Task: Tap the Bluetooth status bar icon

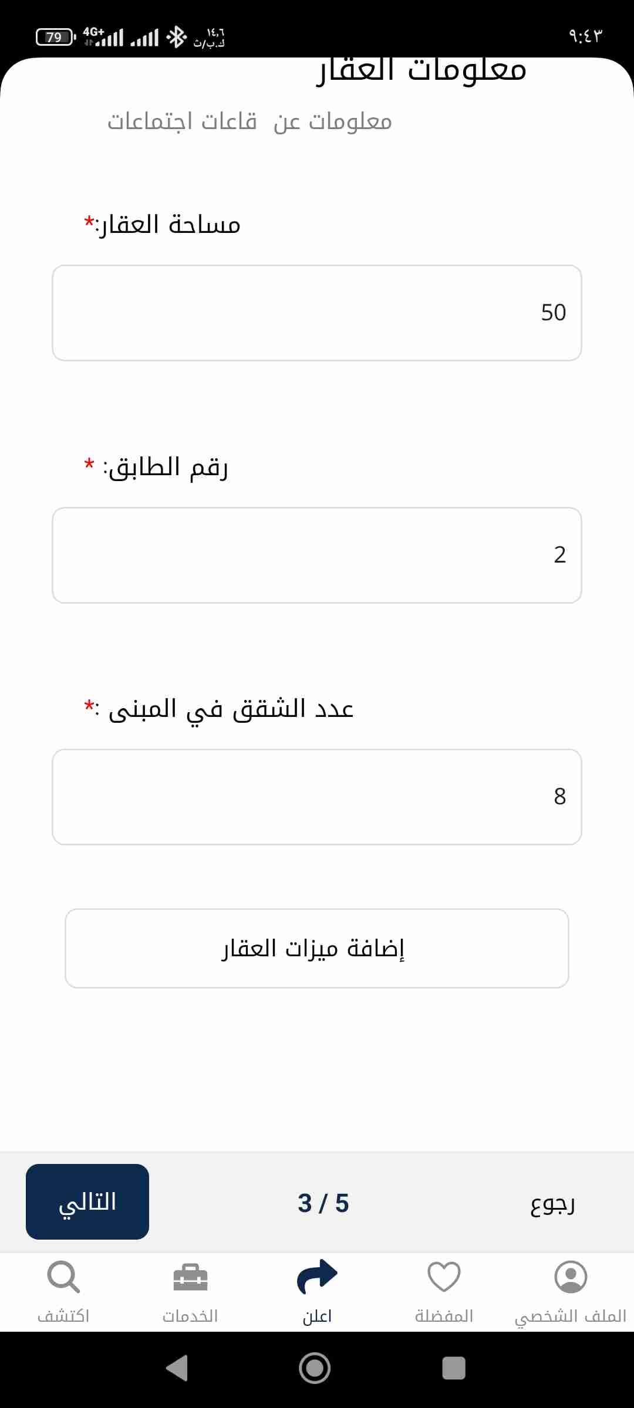Action: 176,37
